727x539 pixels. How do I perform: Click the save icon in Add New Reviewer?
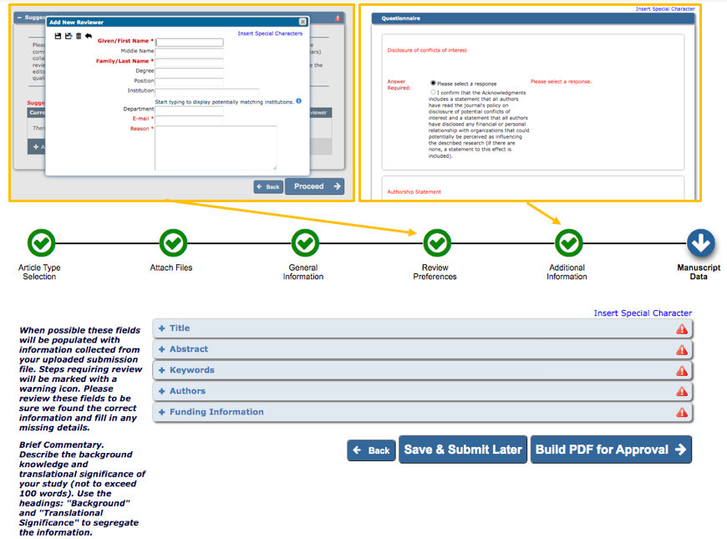click(58, 36)
